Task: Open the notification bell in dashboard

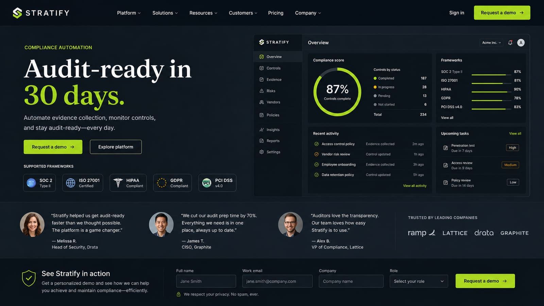Action: pyautogui.click(x=510, y=42)
